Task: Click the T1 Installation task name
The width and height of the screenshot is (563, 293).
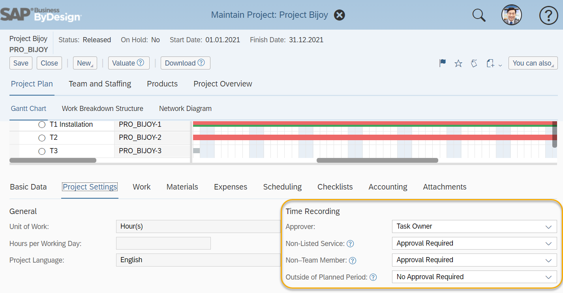Action: [x=71, y=124]
